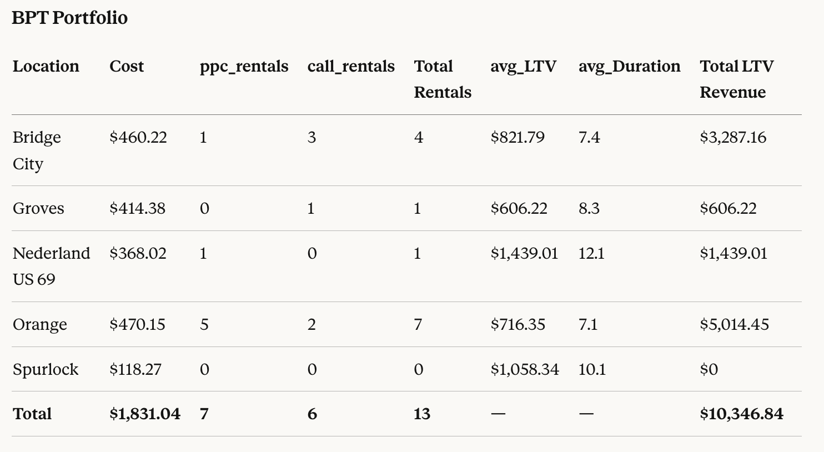Screen dimensions: 824x452
Task: Click the Cost column header
Action: click(x=127, y=67)
